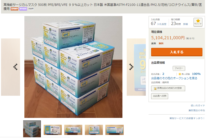
Task: Open 出品者へ質問 to ask seller
Action: (x=160, y=96)
